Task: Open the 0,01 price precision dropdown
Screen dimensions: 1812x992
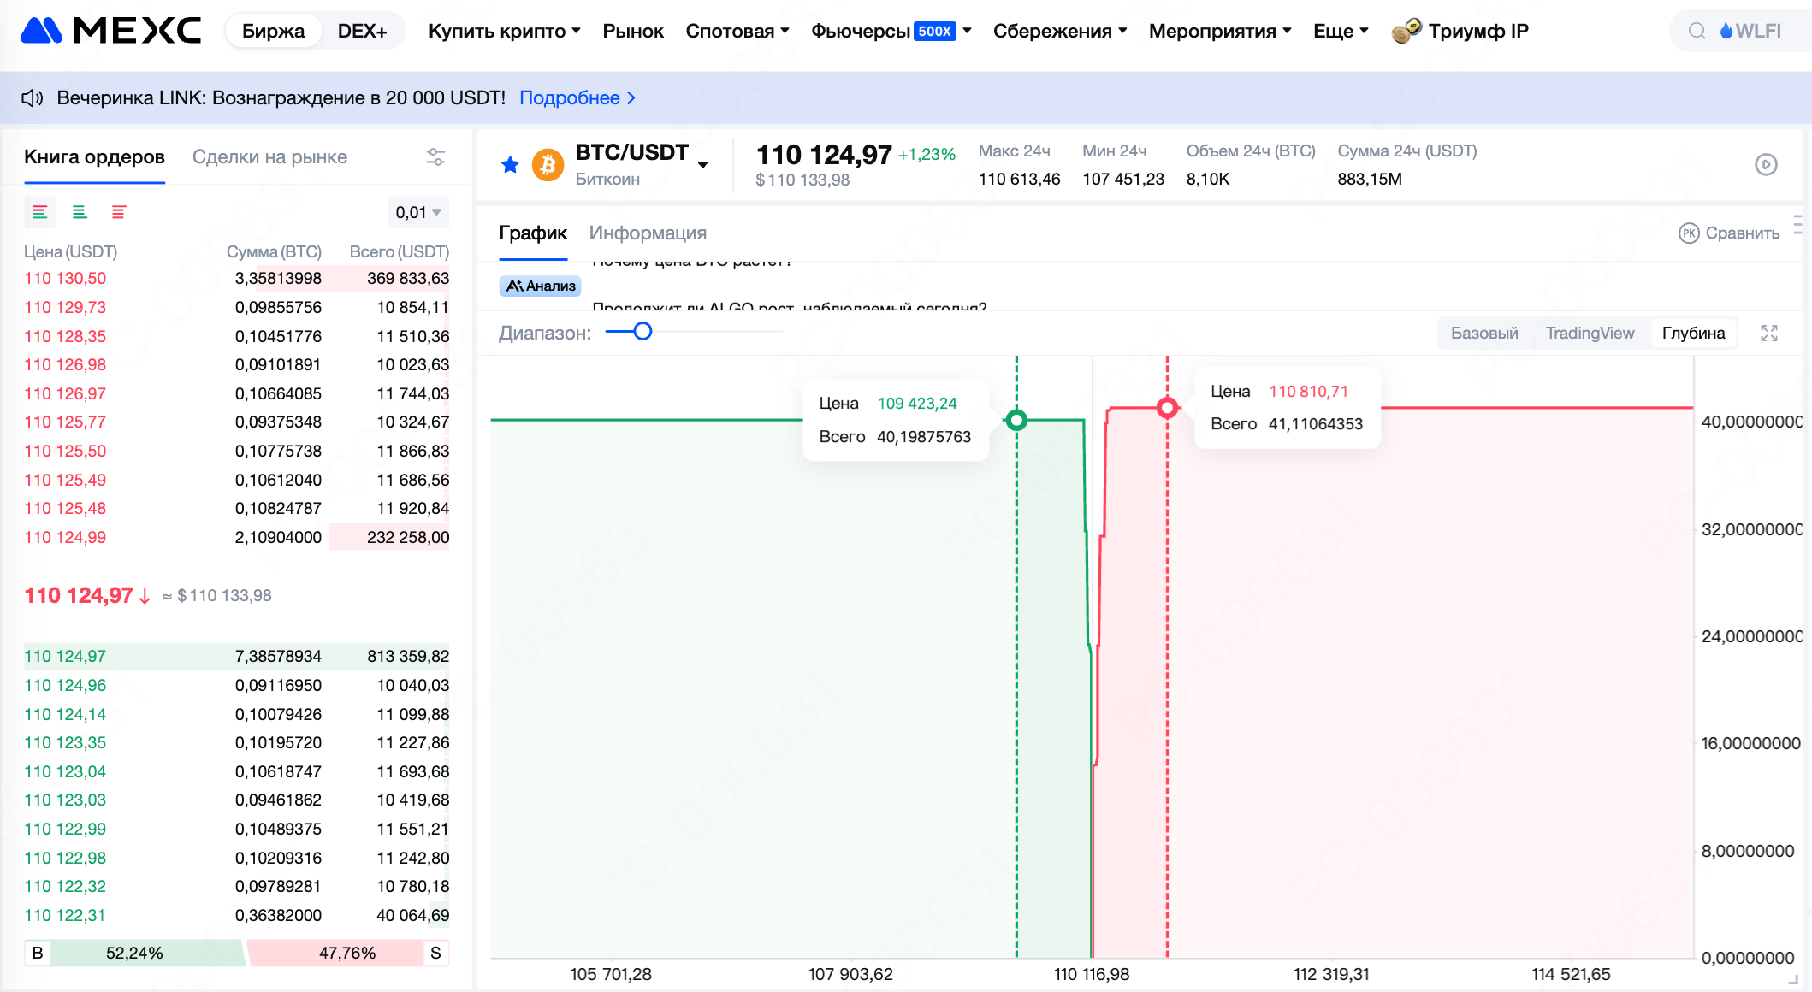Action: pyautogui.click(x=418, y=212)
